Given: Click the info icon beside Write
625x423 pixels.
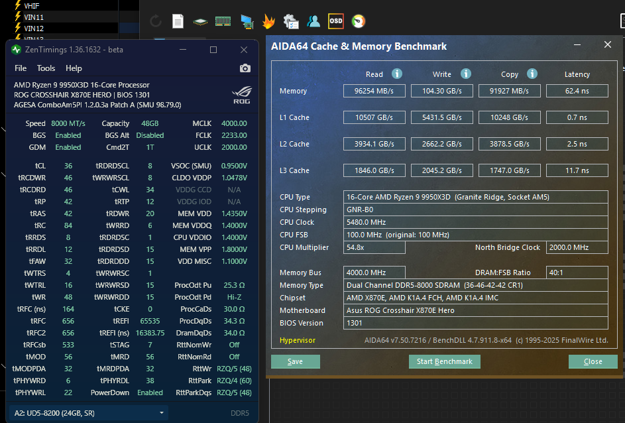Looking at the screenshot, I should (466, 74).
